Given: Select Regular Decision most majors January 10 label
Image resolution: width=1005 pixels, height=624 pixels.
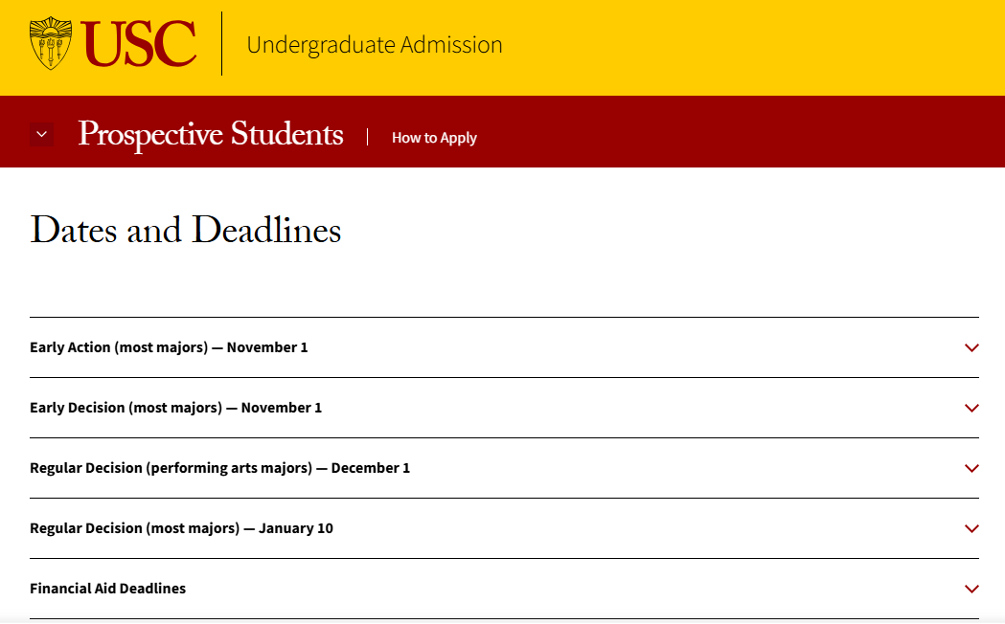Looking at the screenshot, I should point(181,528).
